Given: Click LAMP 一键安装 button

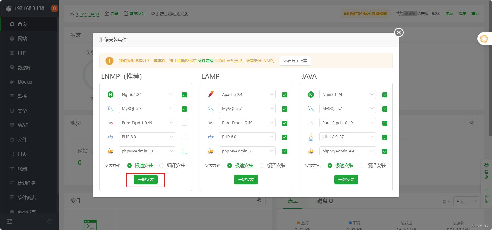Looking at the screenshot, I should point(246,180).
